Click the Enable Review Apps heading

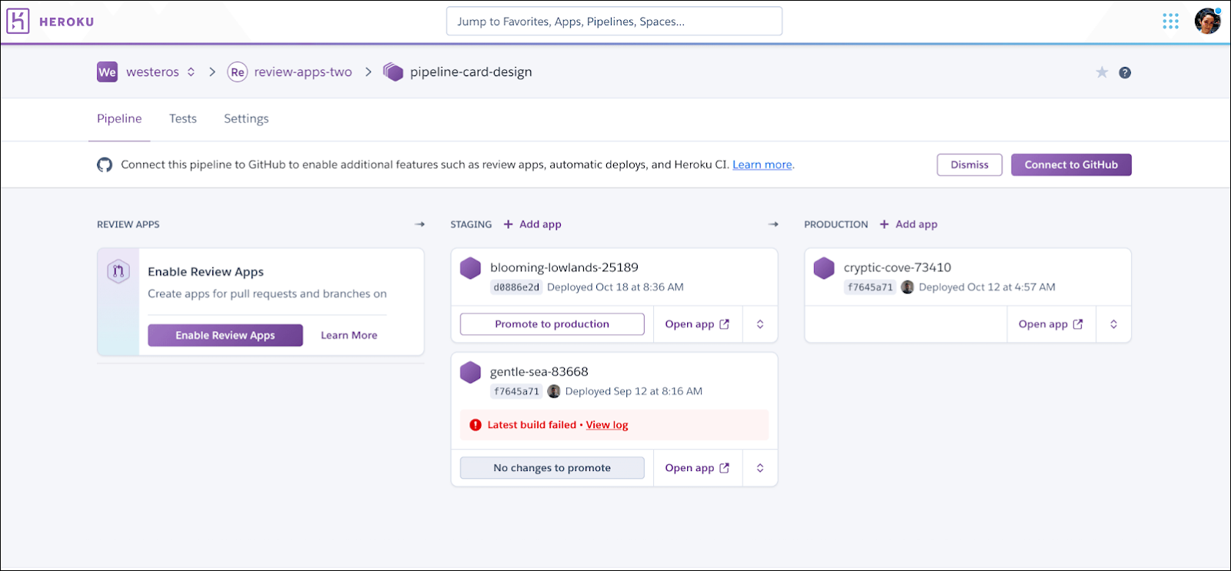(x=205, y=271)
